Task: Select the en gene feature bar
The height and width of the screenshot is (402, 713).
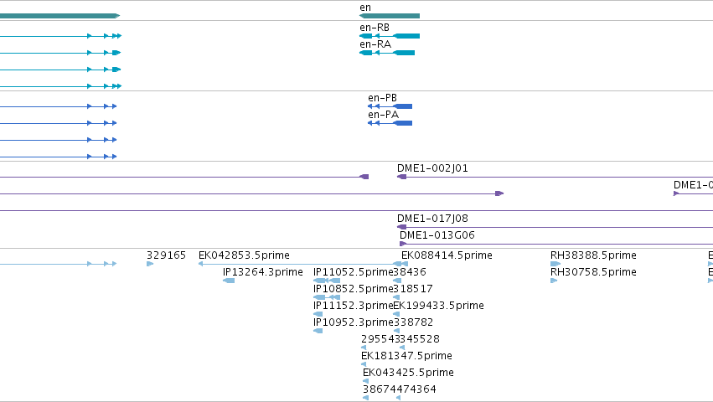Action: tap(390, 16)
